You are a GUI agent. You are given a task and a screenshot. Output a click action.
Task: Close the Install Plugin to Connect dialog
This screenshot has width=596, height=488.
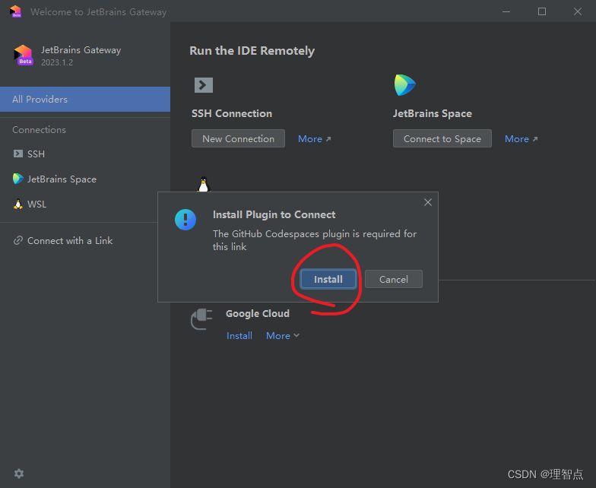click(427, 202)
